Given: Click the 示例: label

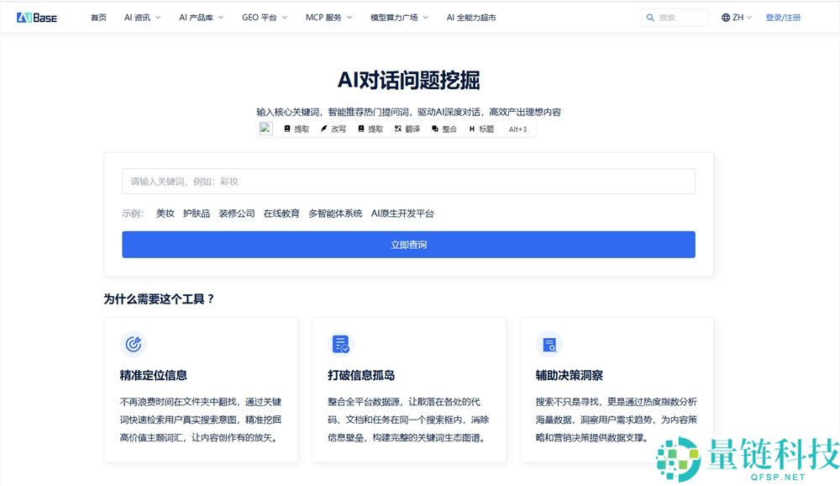Looking at the screenshot, I should tap(133, 214).
